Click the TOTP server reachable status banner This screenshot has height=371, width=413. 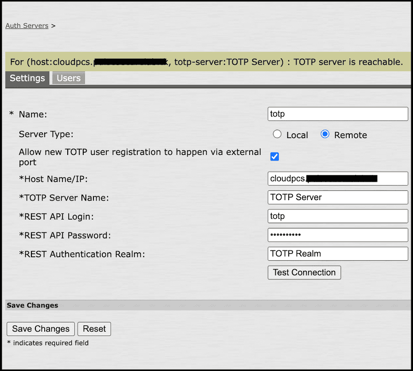tap(206, 62)
